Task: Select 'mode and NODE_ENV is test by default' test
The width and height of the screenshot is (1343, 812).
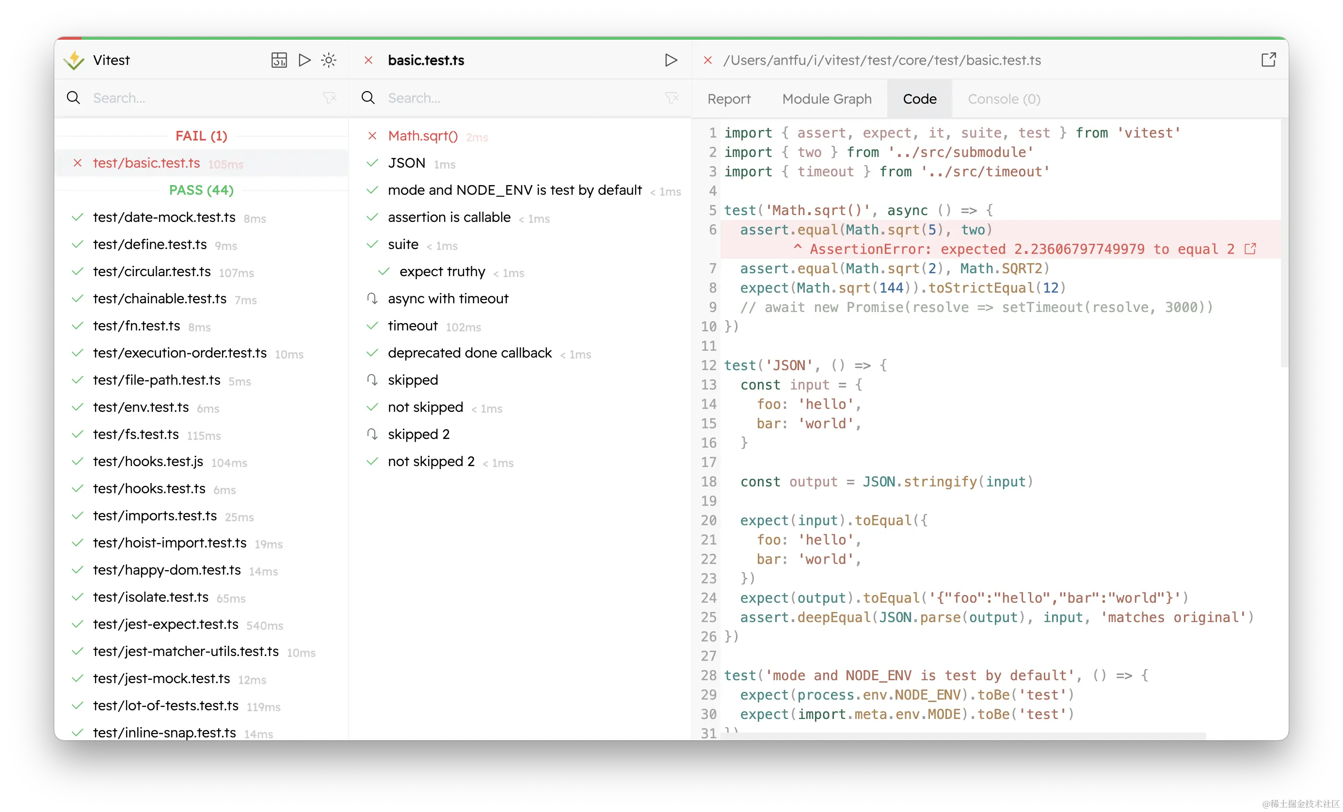Action: click(521, 190)
